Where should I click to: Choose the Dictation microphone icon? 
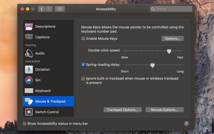click(x=29, y=69)
